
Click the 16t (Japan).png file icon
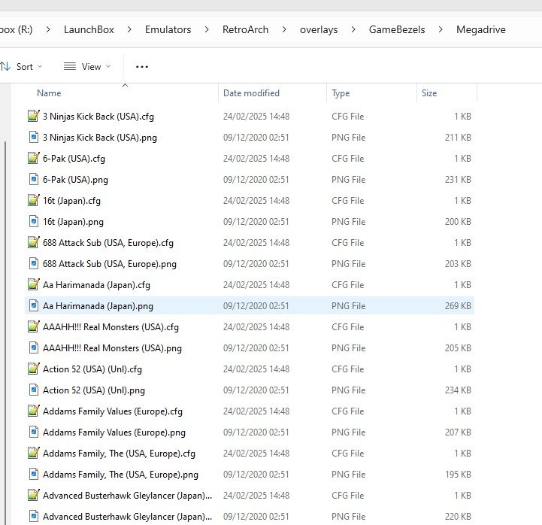point(34,222)
